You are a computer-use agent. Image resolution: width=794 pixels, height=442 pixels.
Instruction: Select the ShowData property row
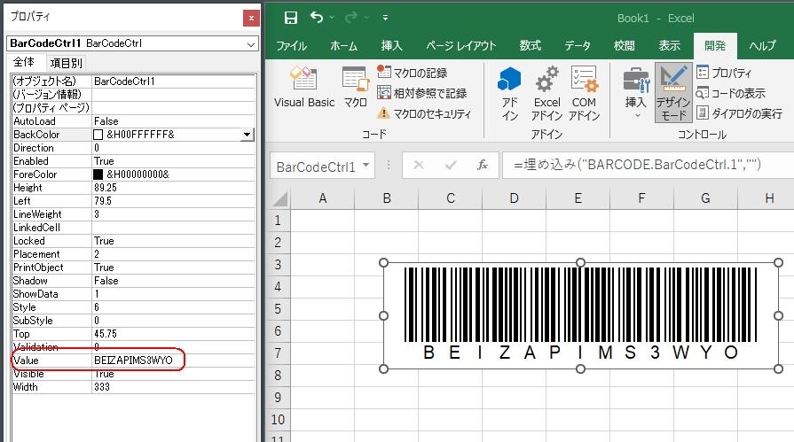tap(133, 294)
